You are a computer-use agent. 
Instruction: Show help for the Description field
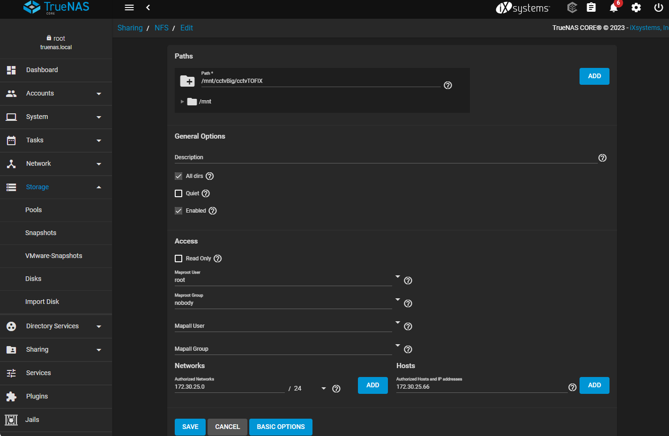[x=602, y=158]
